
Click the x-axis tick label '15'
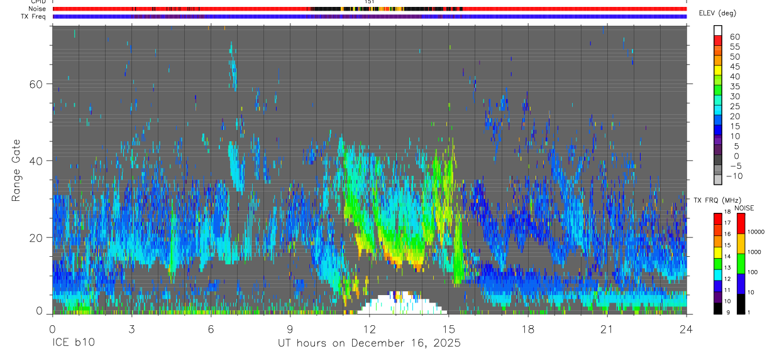[x=448, y=328]
